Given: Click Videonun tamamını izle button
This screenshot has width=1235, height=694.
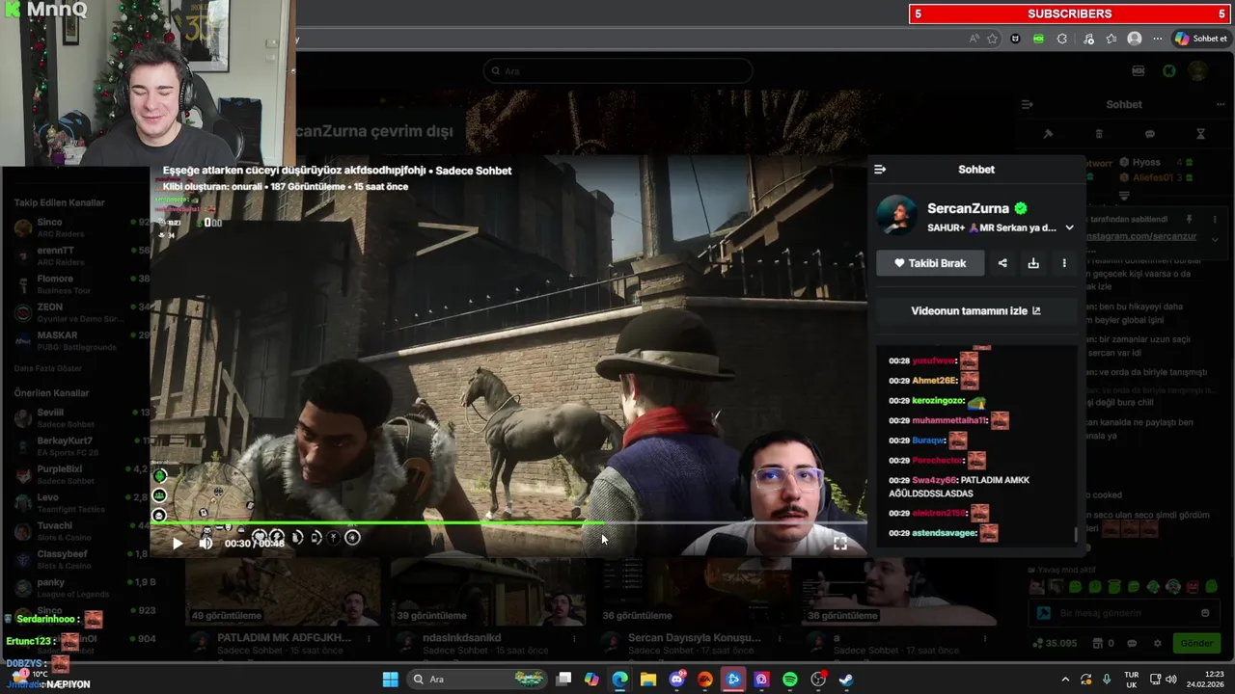Looking at the screenshot, I should tap(975, 311).
